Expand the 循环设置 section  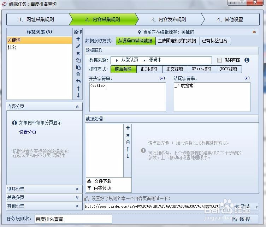click(77, 189)
